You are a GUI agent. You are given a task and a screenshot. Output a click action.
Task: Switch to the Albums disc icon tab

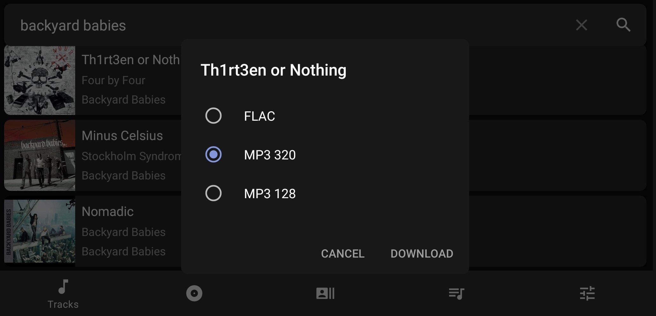point(194,293)
